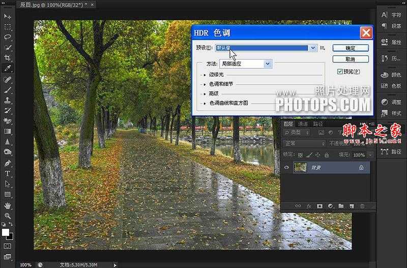Select the Rectangle shape tool
This screenshot has width=407, height=268.
click(7, 194)
